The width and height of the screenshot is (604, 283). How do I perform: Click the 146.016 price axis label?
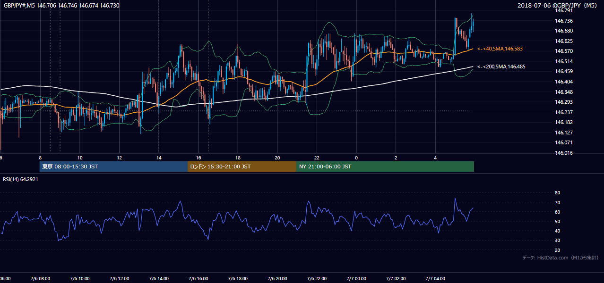[564, 153]
